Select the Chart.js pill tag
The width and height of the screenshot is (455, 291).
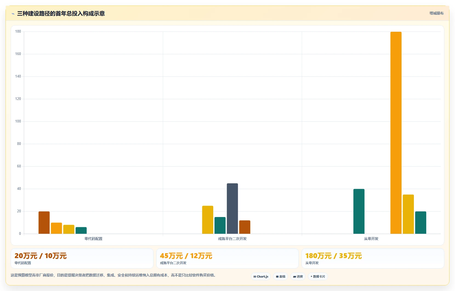pos(261,276)
